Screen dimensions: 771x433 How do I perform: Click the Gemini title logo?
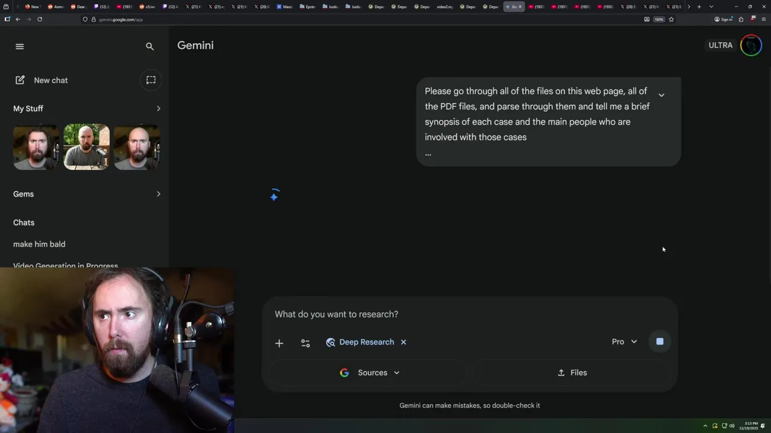(x=195, y=45)
